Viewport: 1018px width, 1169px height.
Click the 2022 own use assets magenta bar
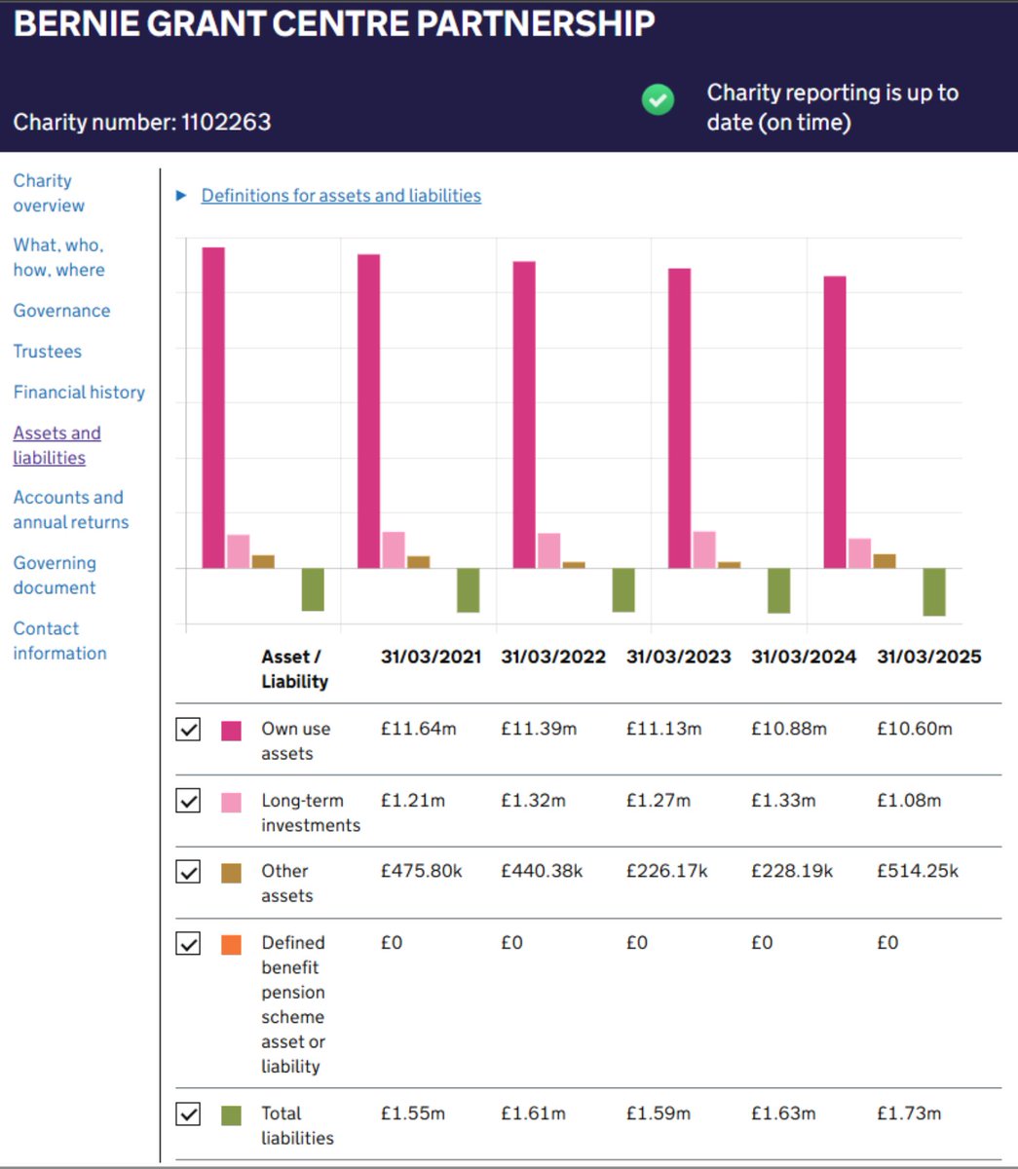coord(368,411)
